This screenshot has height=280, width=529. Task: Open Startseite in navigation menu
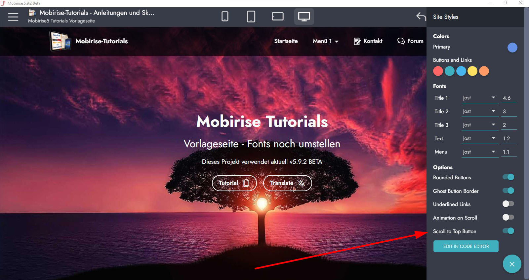[286, 41]
